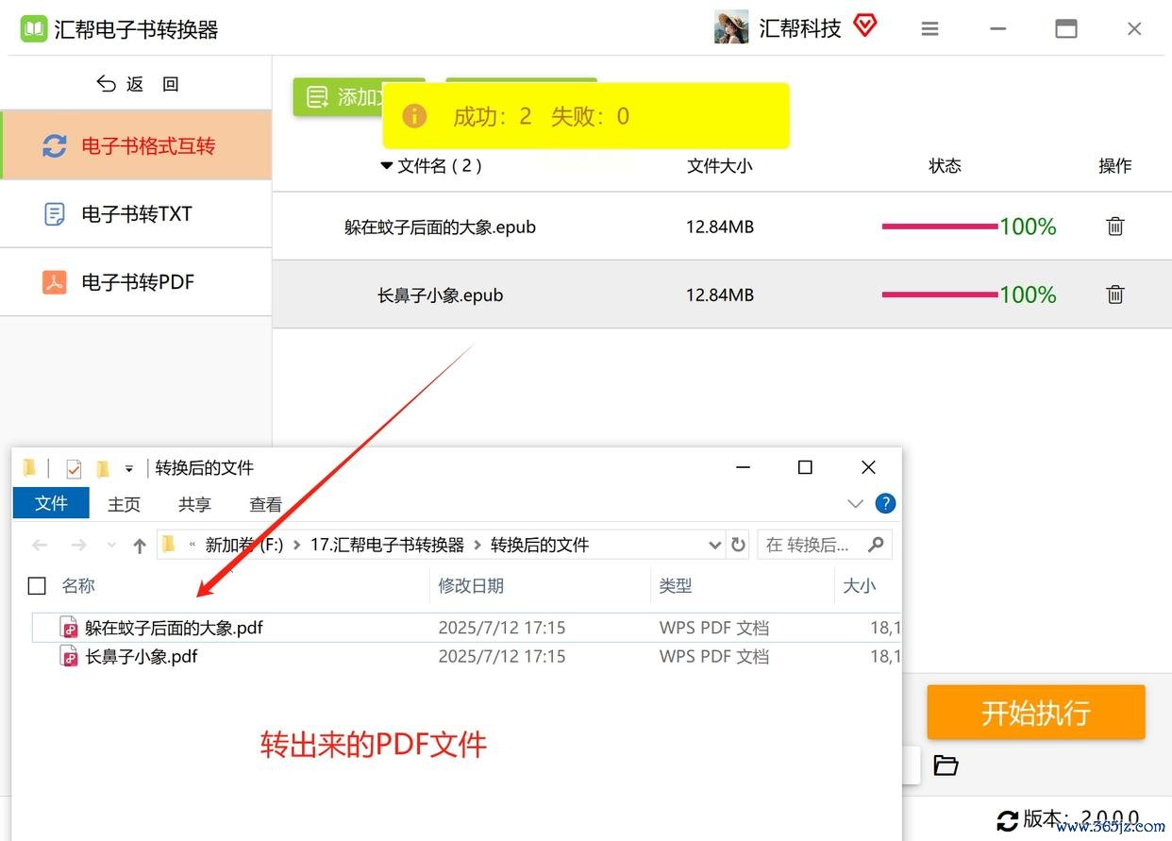1172x841 pixels.
Task: Click the 电子书转TXT sidebar document icon
Action: tap(55, 214)
